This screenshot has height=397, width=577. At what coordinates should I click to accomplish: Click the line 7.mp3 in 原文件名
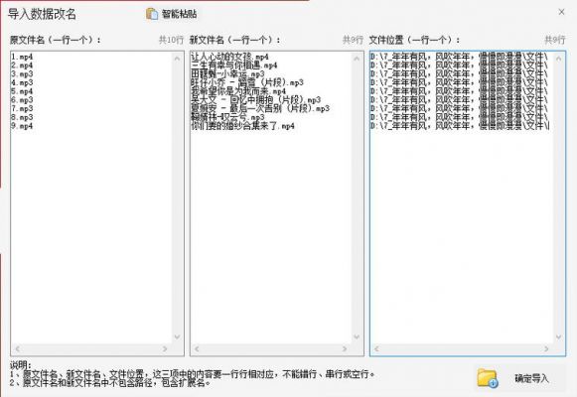22,108
